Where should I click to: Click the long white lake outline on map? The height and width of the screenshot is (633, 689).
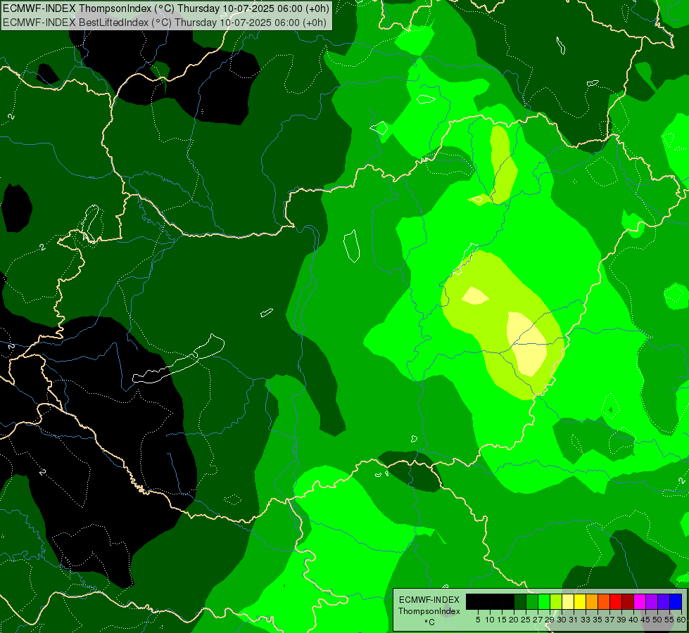click(x=178, y=359)
